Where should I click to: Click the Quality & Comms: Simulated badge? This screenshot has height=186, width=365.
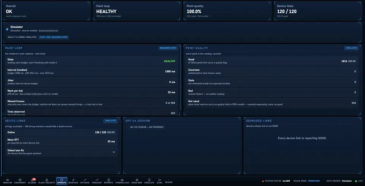point(22,37)
